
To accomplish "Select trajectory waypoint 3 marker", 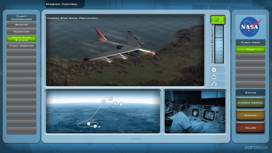I will (111, 99).
